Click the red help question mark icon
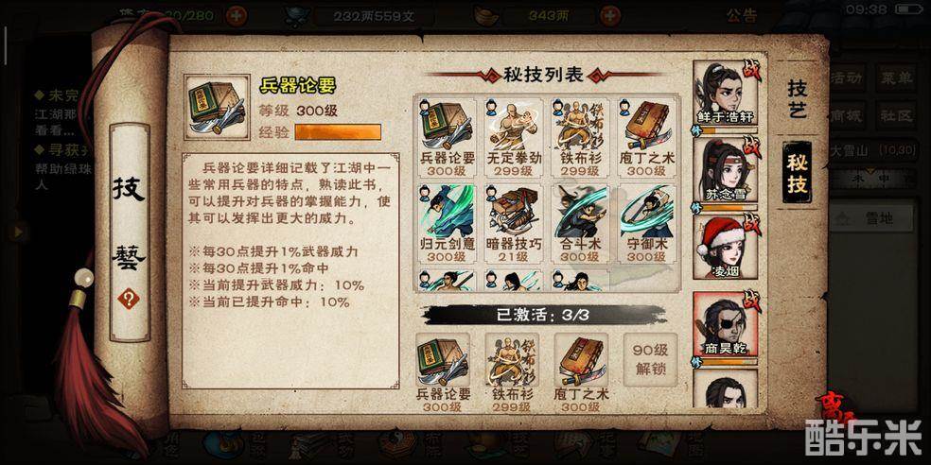 (x=129, y=299)
